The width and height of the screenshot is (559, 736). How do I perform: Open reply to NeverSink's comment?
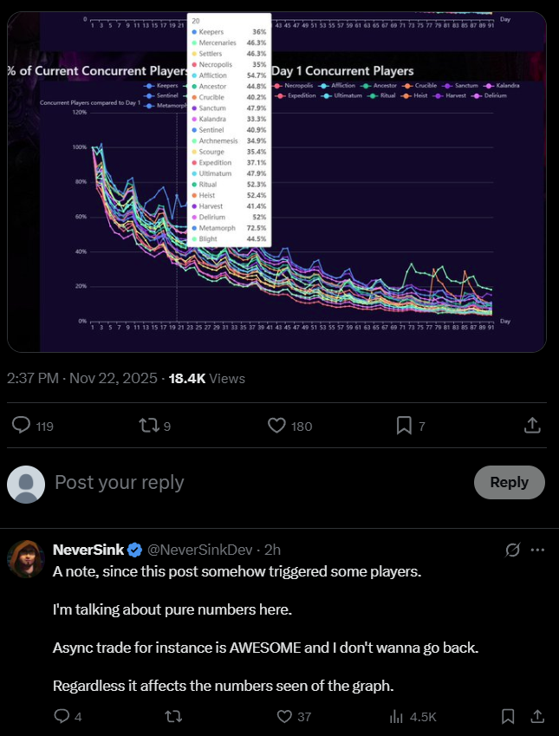62,716
